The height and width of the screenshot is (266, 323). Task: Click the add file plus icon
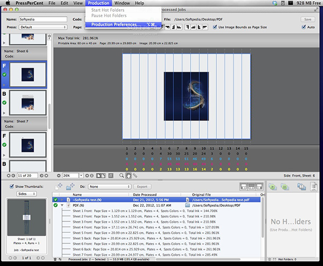59,186
